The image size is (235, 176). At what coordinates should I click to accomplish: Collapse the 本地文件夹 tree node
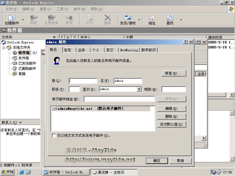click(x=4, y=48)
